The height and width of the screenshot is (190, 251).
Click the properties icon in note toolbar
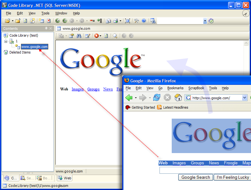click(71, 36)
